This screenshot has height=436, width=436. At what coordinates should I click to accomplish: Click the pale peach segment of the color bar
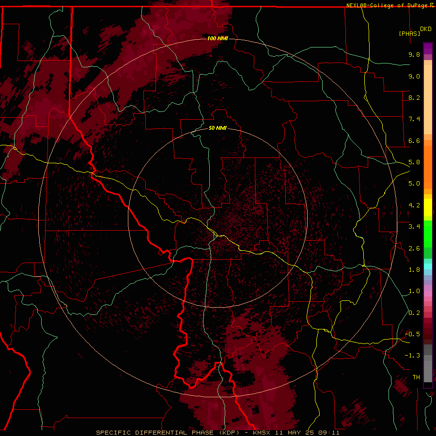pyautogui.click(x=428, y=99)
